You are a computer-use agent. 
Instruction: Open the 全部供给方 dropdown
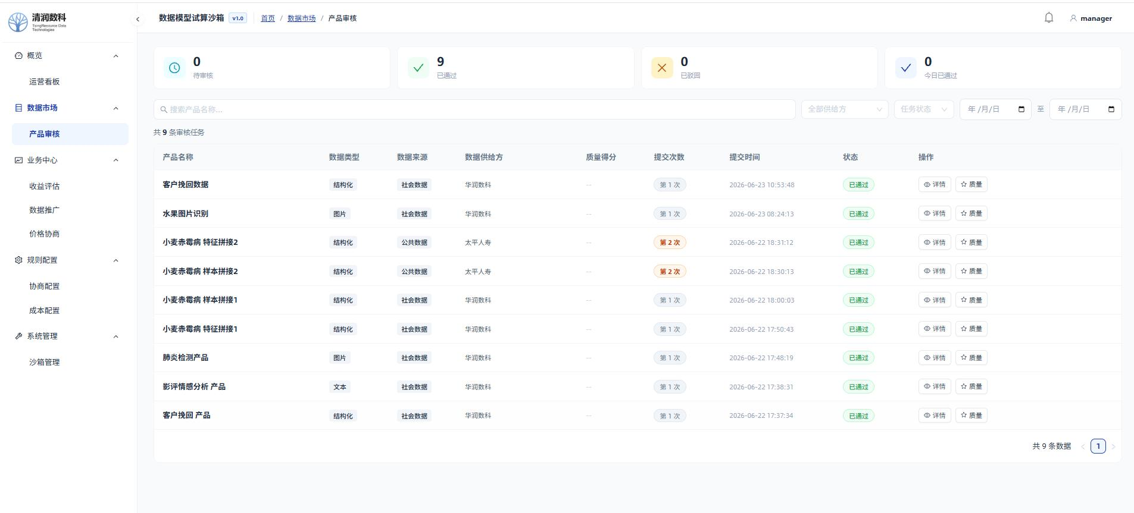(845, 109)
